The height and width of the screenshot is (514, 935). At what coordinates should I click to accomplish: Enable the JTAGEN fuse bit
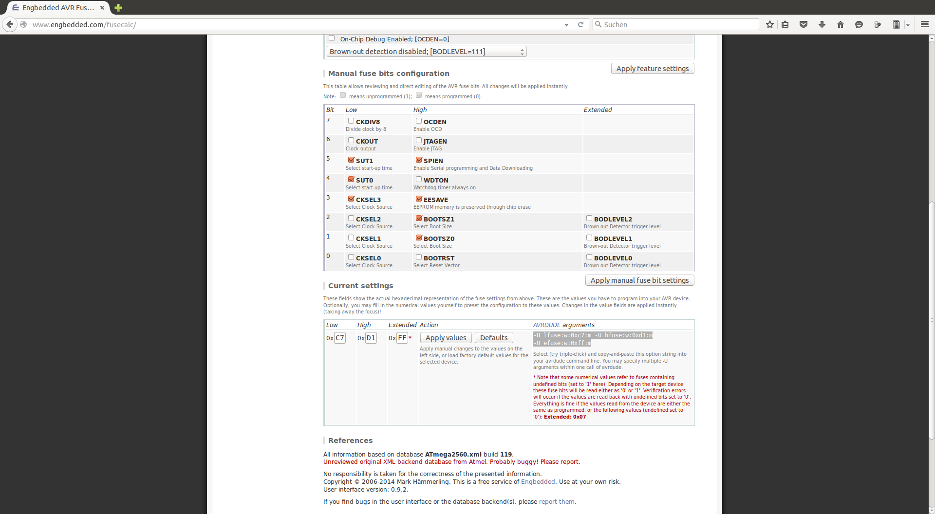(x=419, y=141)
